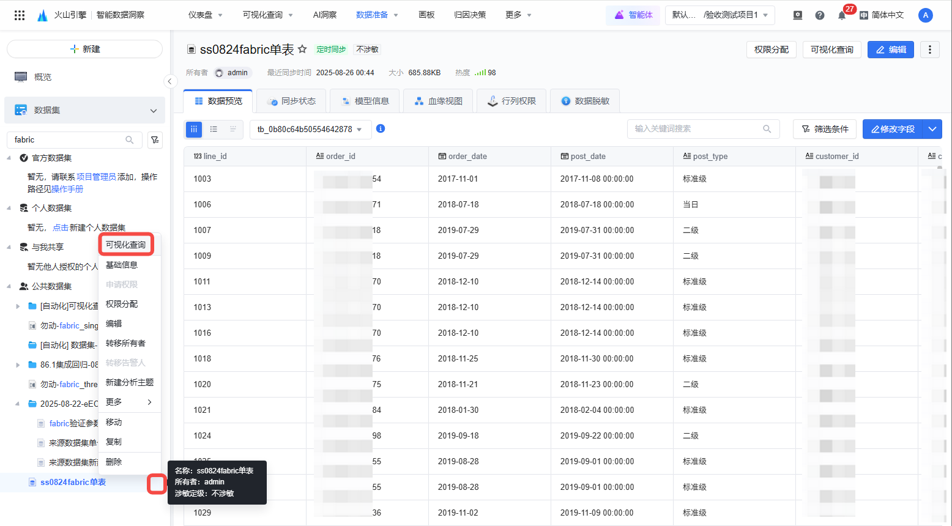This screenshot has height=526, width=952.
Task: Expand the 更多 submenu in context menu
Action: [x=129, y=402]
